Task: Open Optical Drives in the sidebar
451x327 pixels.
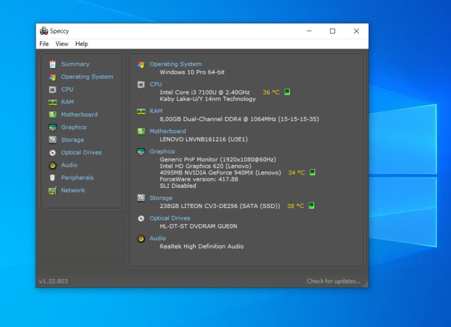Action: (x=81, y=152)
